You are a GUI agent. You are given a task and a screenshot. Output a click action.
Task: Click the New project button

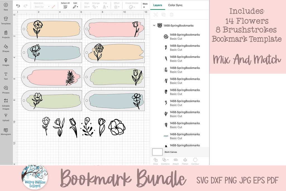[x=6, y=6]
